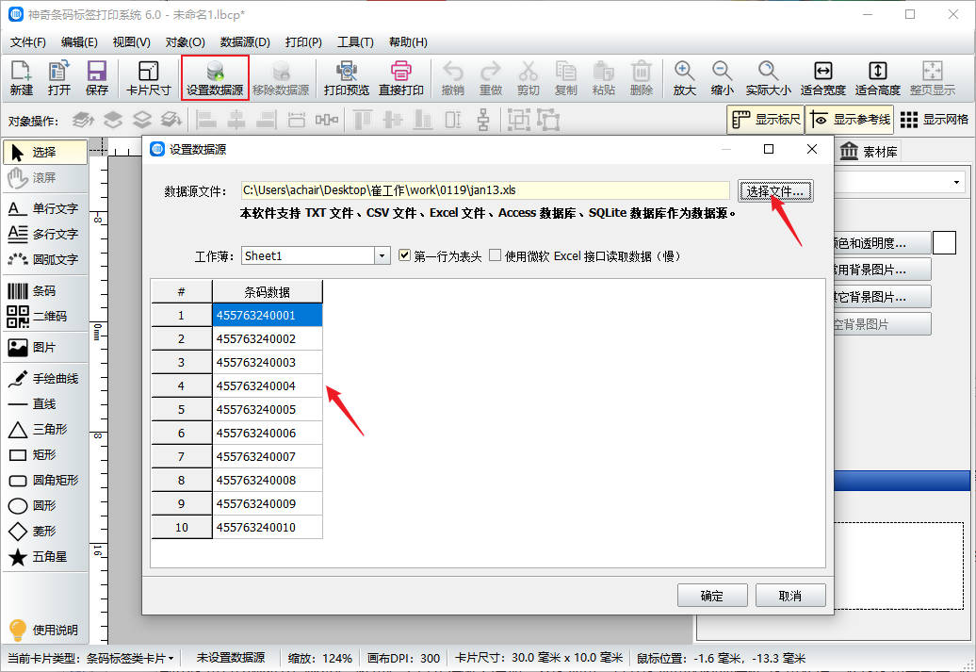Choose the 单行文字 text tool

click(x=45, y=208)
